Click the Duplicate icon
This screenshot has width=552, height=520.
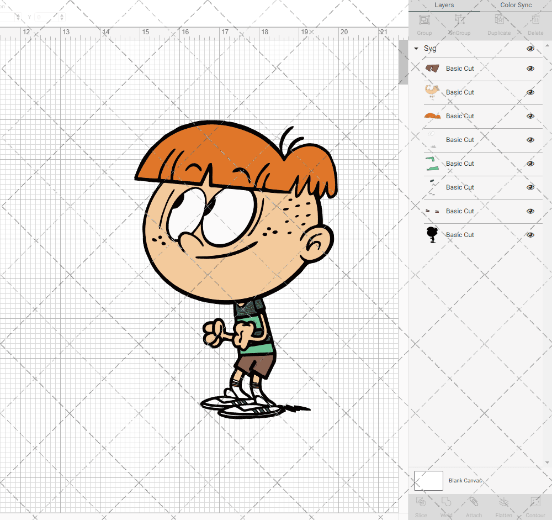pyautogui.click(x=499, y=20)
